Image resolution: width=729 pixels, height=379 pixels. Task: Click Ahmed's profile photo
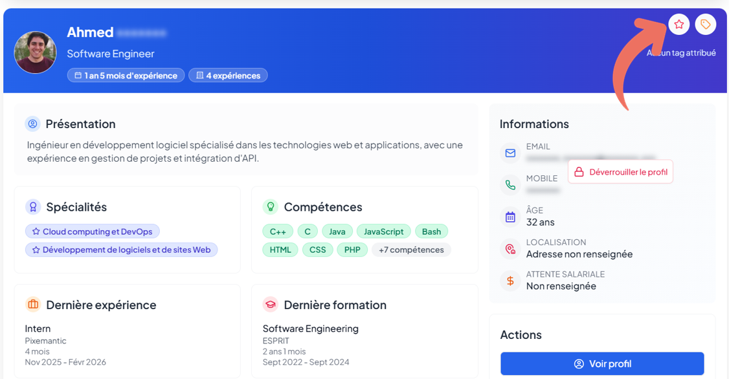coord(36,52)
